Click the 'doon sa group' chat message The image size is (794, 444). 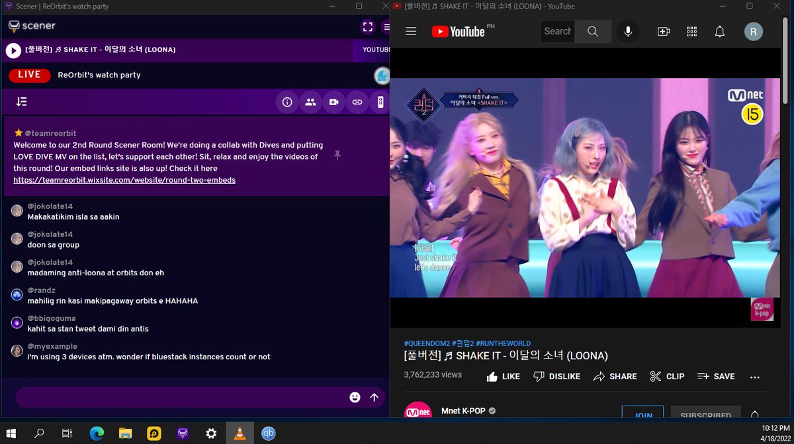54,245
